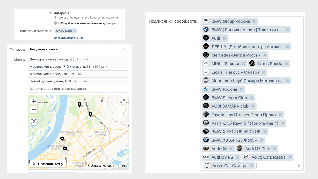Screen dimensions: 318x179
Task: Remove the Audi community tag
Action: 224,38
